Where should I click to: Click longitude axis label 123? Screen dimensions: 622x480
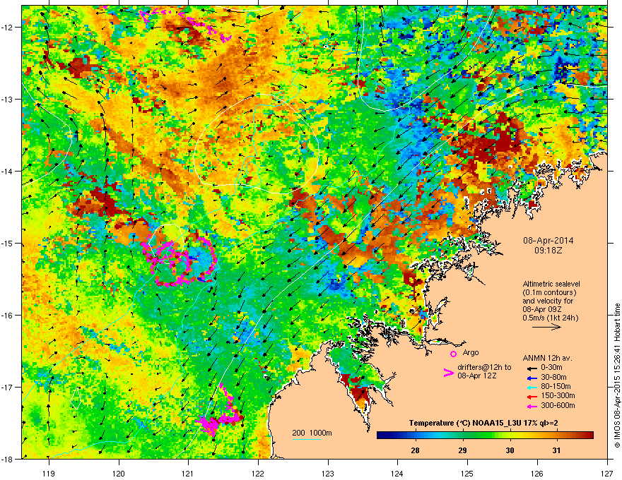pos(328,473)
